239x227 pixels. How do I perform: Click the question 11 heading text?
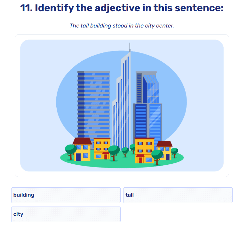tap(122, 8)
